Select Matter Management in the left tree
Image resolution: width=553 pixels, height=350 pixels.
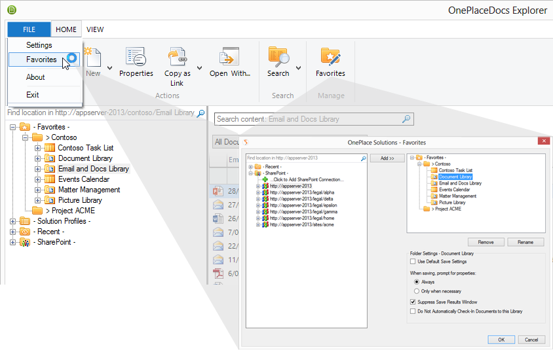[88, 190]
